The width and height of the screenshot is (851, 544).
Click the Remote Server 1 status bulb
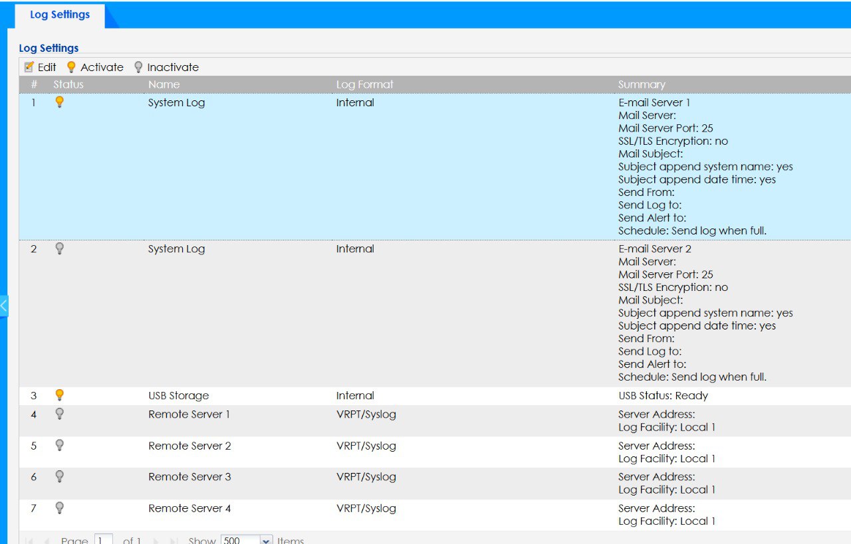pos(59,414)
